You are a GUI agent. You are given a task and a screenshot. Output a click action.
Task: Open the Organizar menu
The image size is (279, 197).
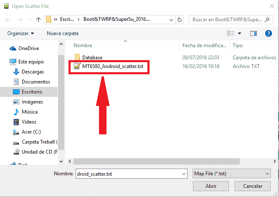pos(20,33)
